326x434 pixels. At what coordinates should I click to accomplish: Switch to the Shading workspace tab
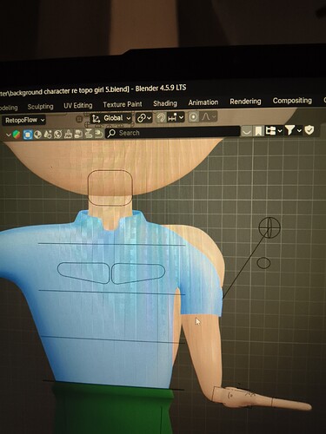pyautogui.click(x=165, y=103)
